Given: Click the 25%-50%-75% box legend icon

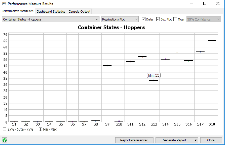Looking at the screenshot, I should 4,129.
